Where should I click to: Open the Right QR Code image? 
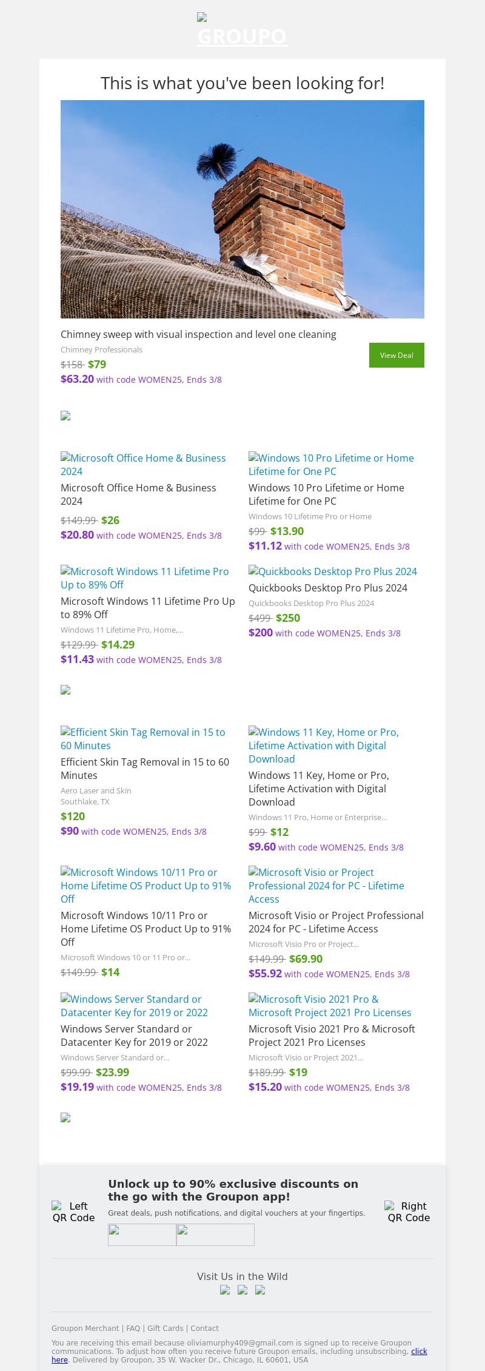(x=409, y=1211)
